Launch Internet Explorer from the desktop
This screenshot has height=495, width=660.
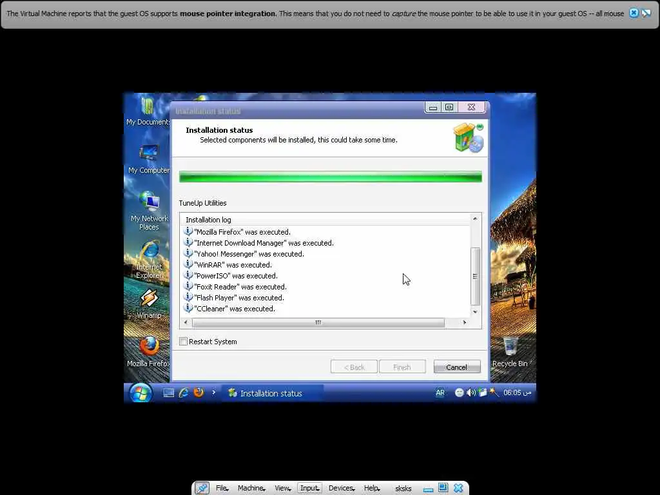(x=149, y=259)
